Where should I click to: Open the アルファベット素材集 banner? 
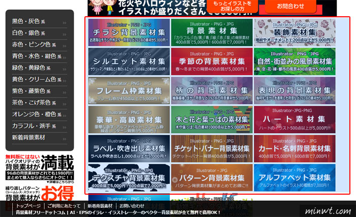tap(294, 178)
